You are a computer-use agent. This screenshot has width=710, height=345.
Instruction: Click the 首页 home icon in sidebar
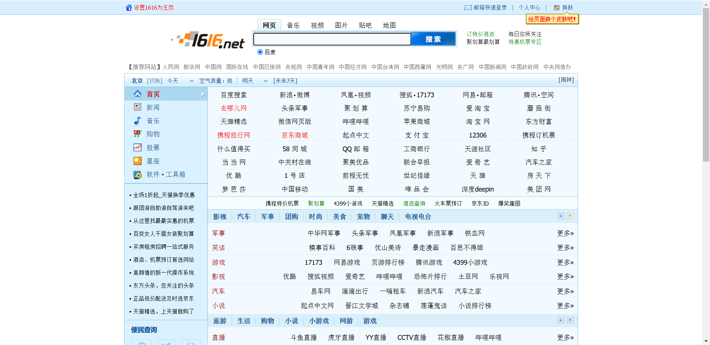pos(137,94)
